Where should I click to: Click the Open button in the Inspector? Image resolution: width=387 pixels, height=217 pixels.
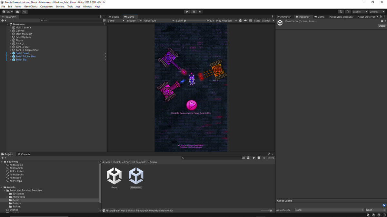(x=382, y=26)
